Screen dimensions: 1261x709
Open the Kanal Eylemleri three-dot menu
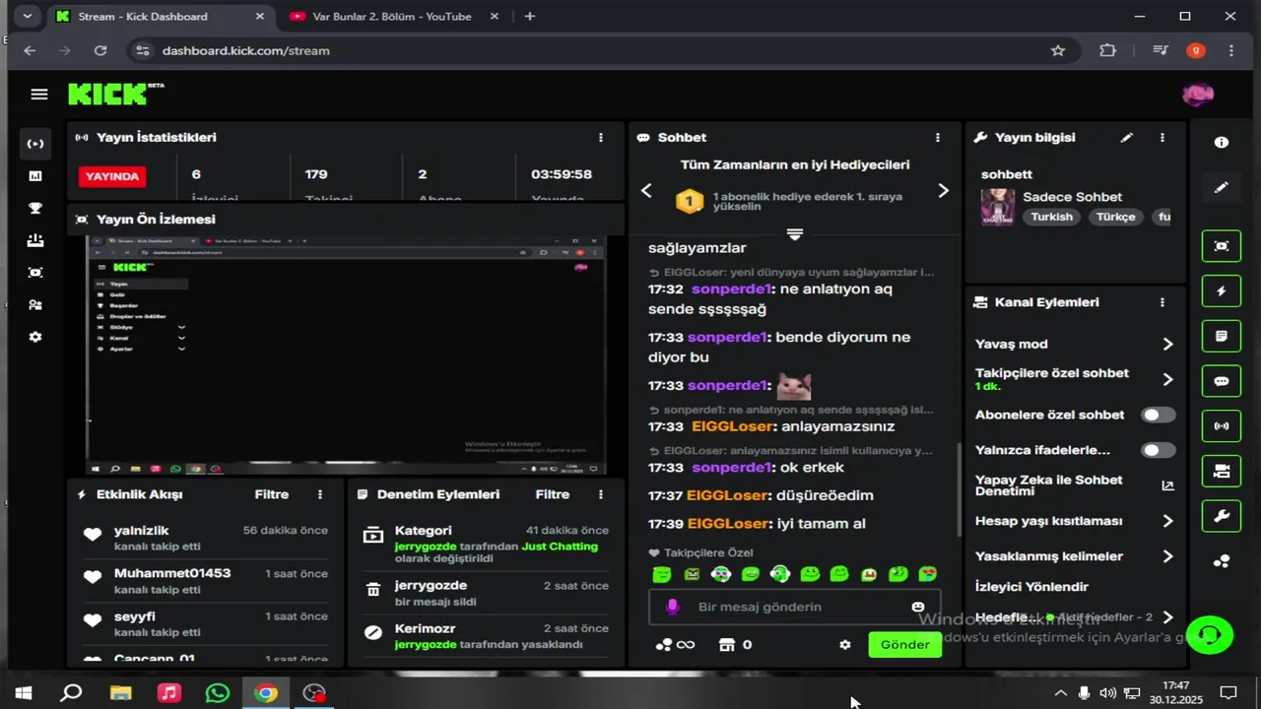(x=1162, y=302)
